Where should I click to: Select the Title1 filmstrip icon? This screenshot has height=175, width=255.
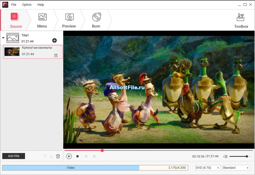coord(13,38)
